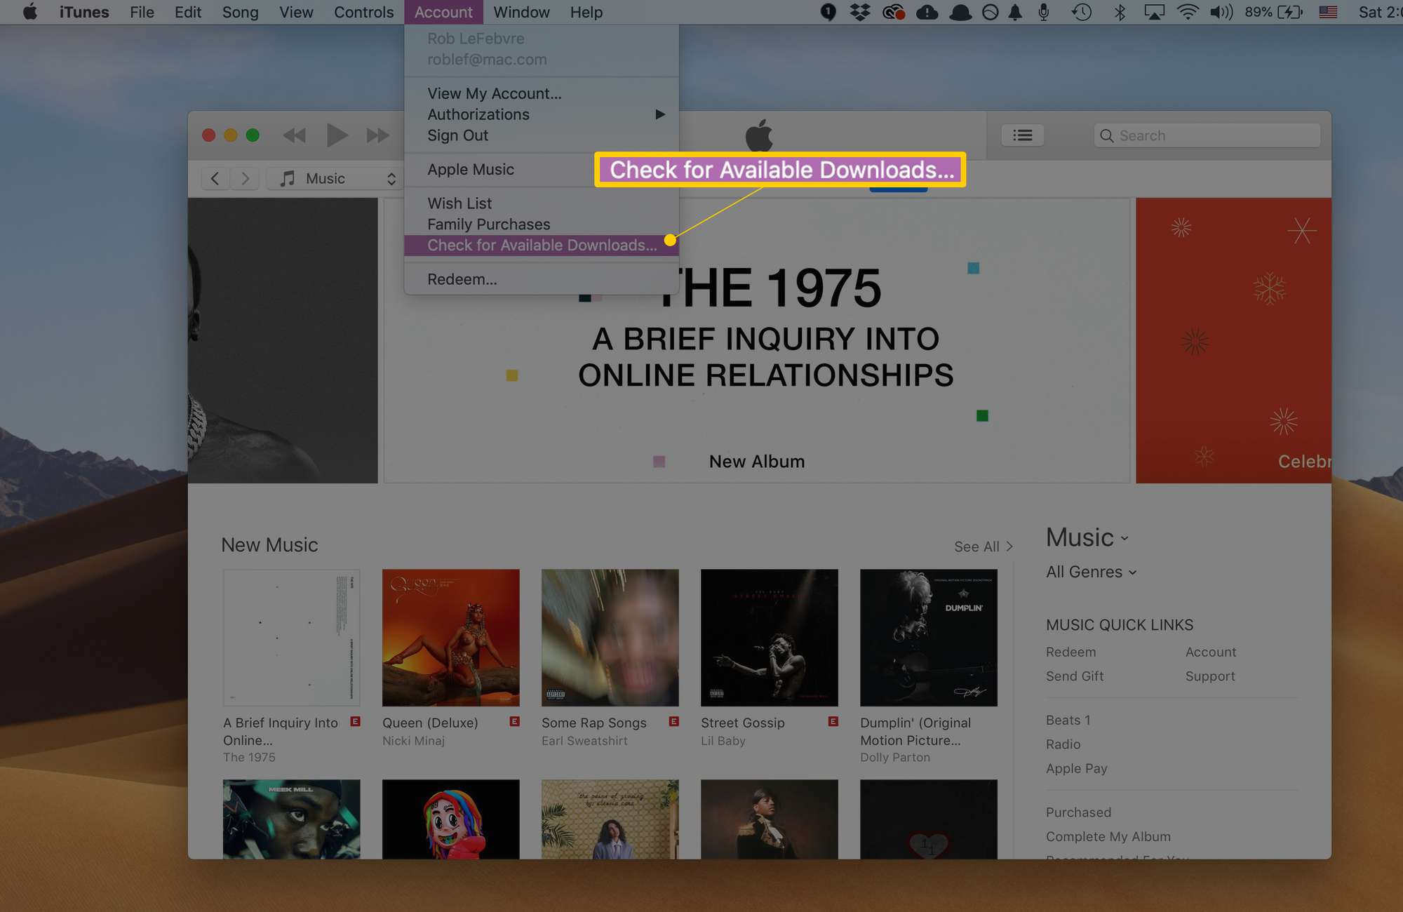Click the Dropbox menu bar icon

click(x=860, y=12)
